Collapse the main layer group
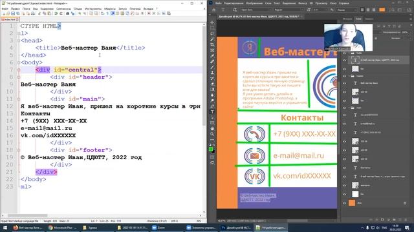This screenshot has height=232, width=414. point(349,108)
